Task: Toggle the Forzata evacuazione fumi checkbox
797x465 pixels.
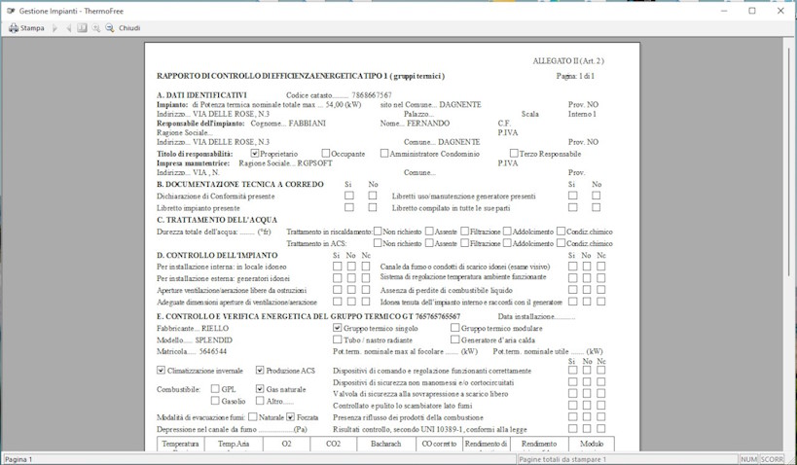Action: point(290,416)
